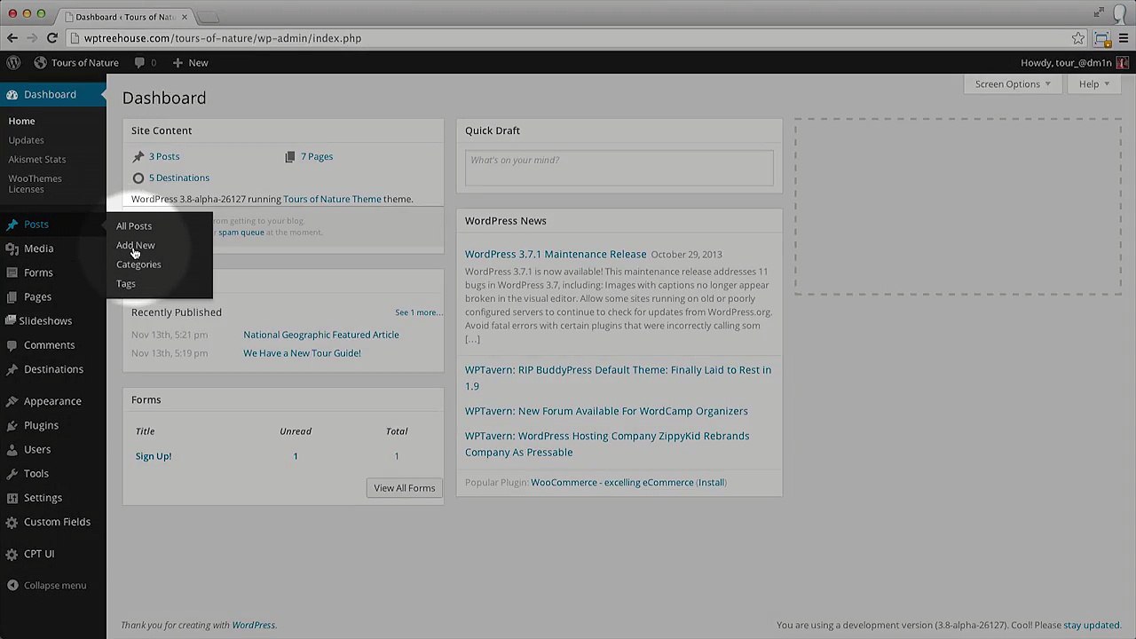This screenshot has width=1136, height=639.
Task: Click the Custom Fields icon in sidebar
Action: [12, 522]
